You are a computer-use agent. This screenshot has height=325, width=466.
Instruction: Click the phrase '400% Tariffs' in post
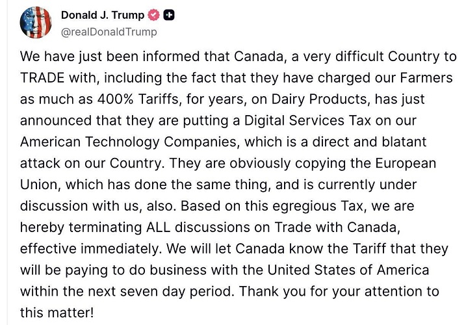click(138, 99)
